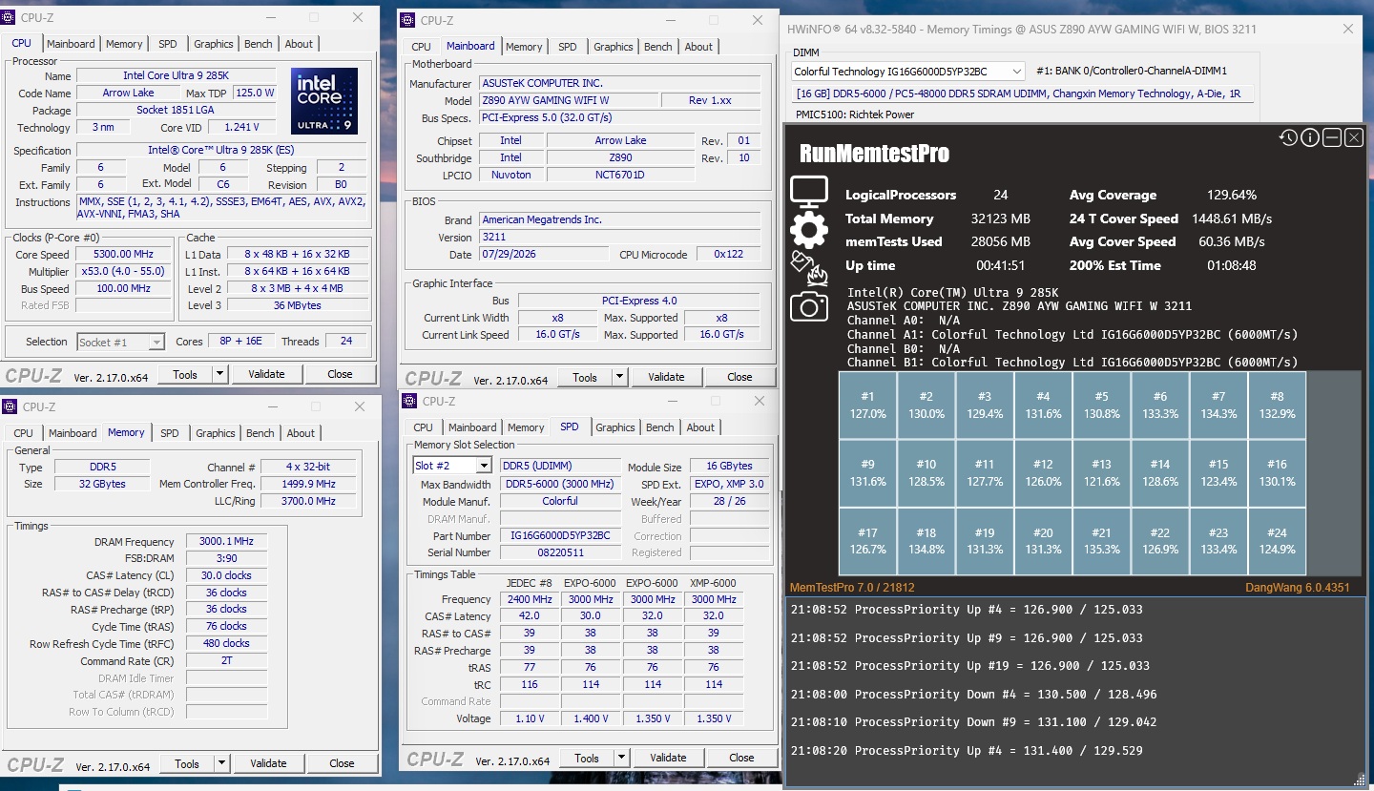
Task: Click Close button in Mainboard window
Action: pos(739,377)
